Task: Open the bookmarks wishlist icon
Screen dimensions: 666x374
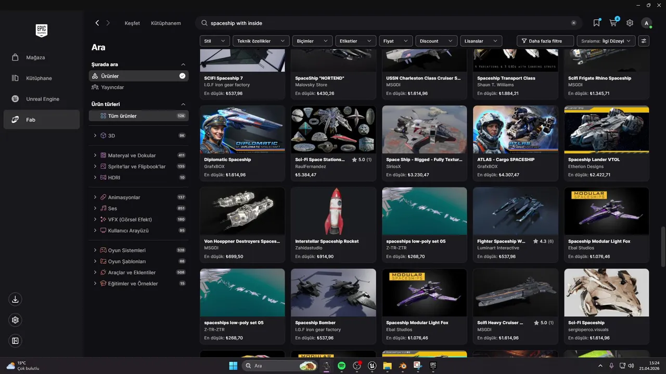Action: tap(596, 23)
